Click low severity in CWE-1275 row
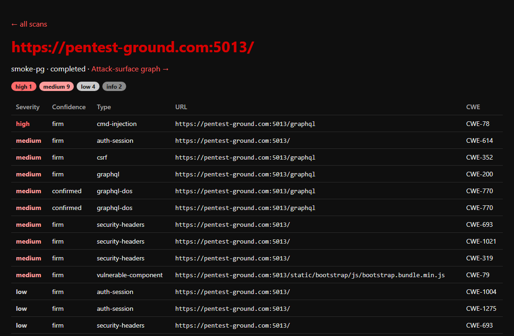 coord(21,308)
